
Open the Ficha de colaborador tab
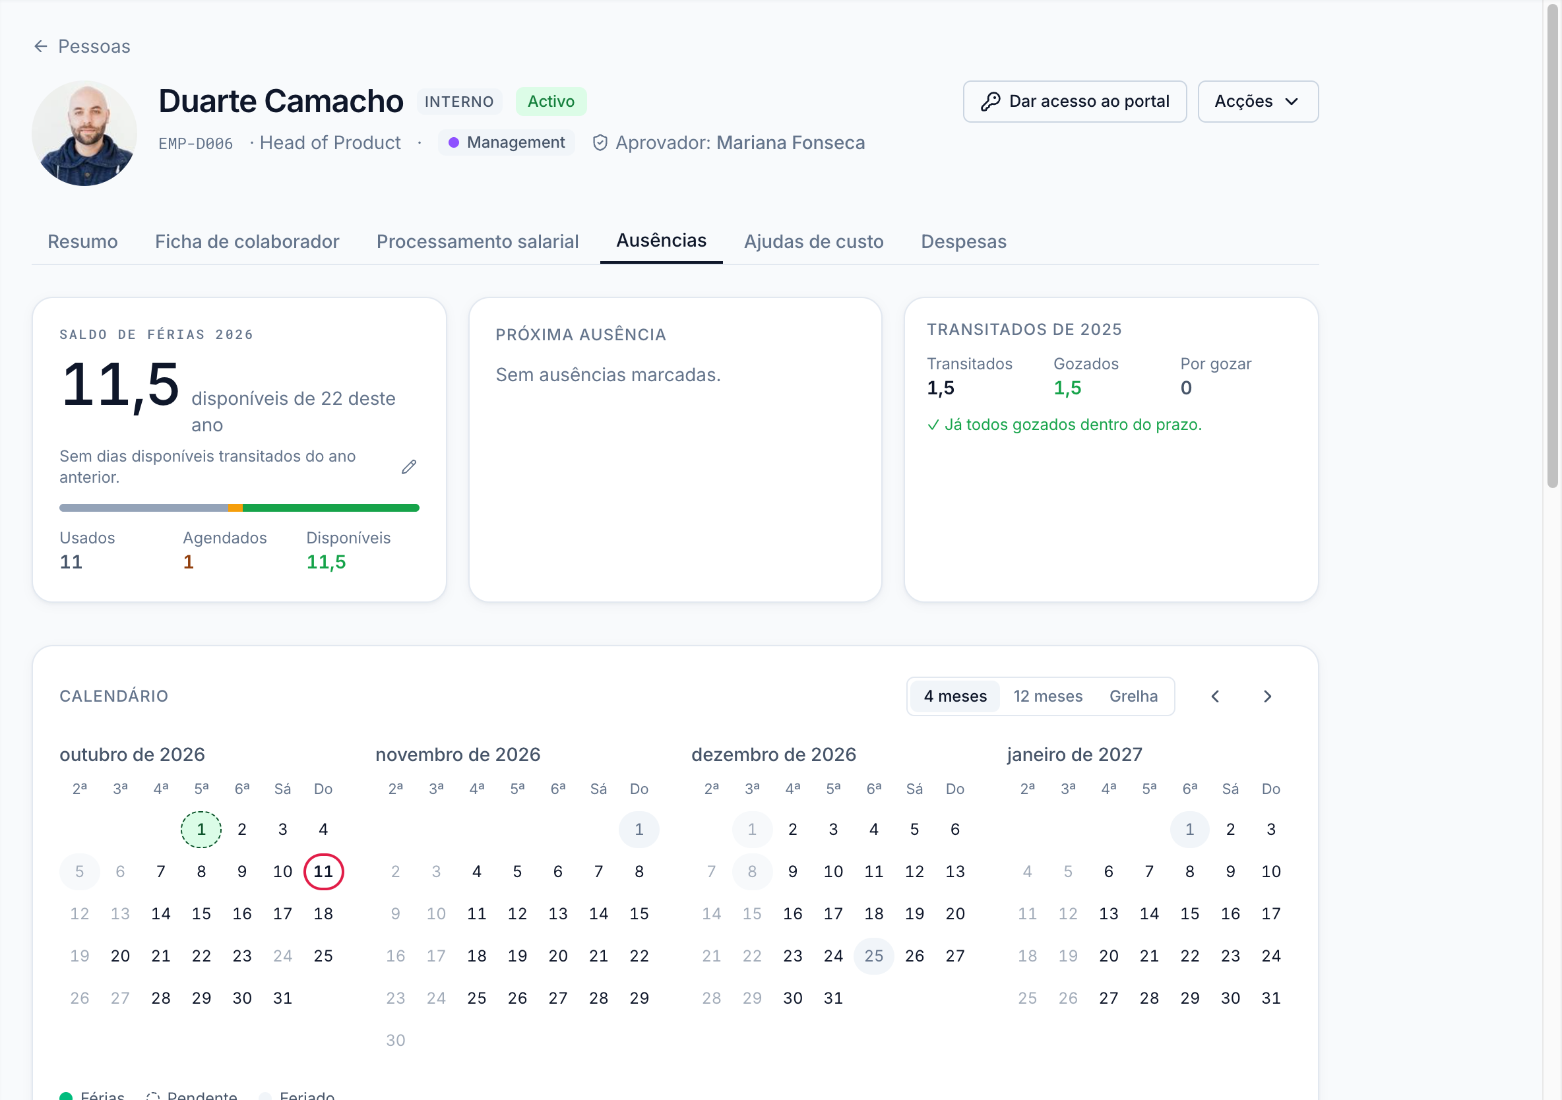click(247, 241)
